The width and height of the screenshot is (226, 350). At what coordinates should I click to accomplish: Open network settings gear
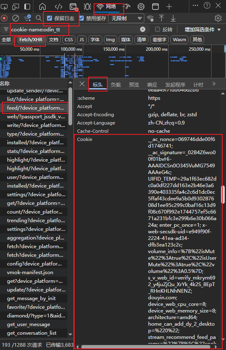point(218,18)
